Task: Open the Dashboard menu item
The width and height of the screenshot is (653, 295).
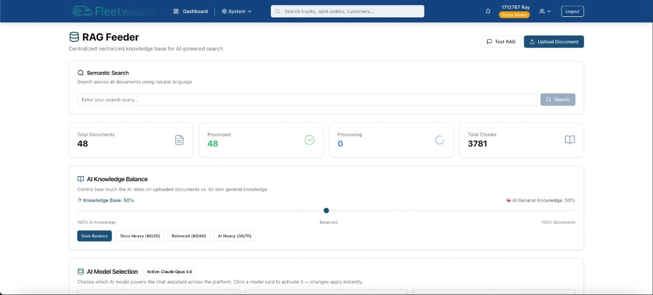Action: point(190,11)
